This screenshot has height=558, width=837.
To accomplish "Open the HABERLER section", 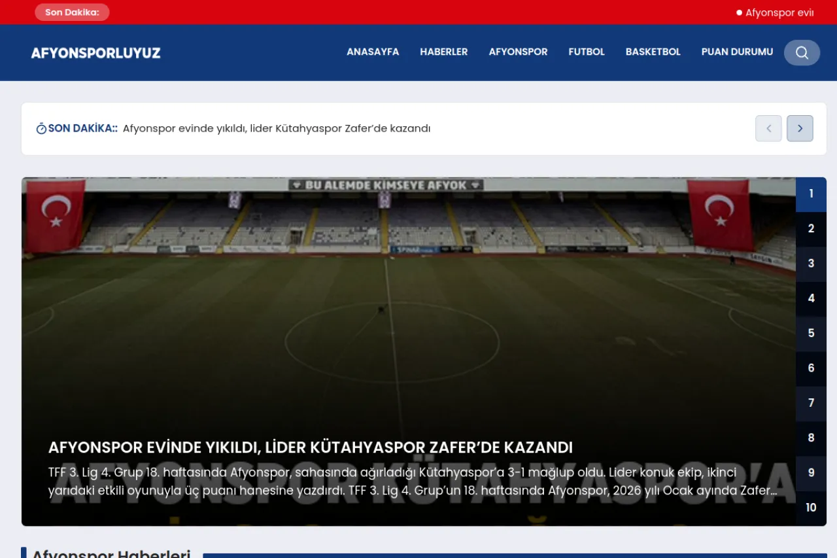I will pyautogui.click(x=444, y=52).
